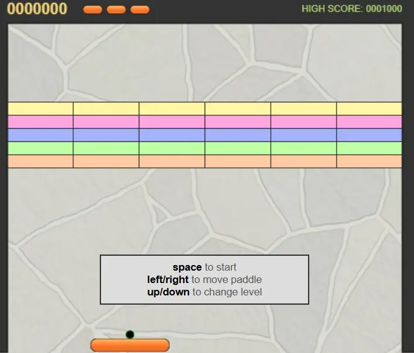Click the orange paddle at the bottom

tap(130, 345)
